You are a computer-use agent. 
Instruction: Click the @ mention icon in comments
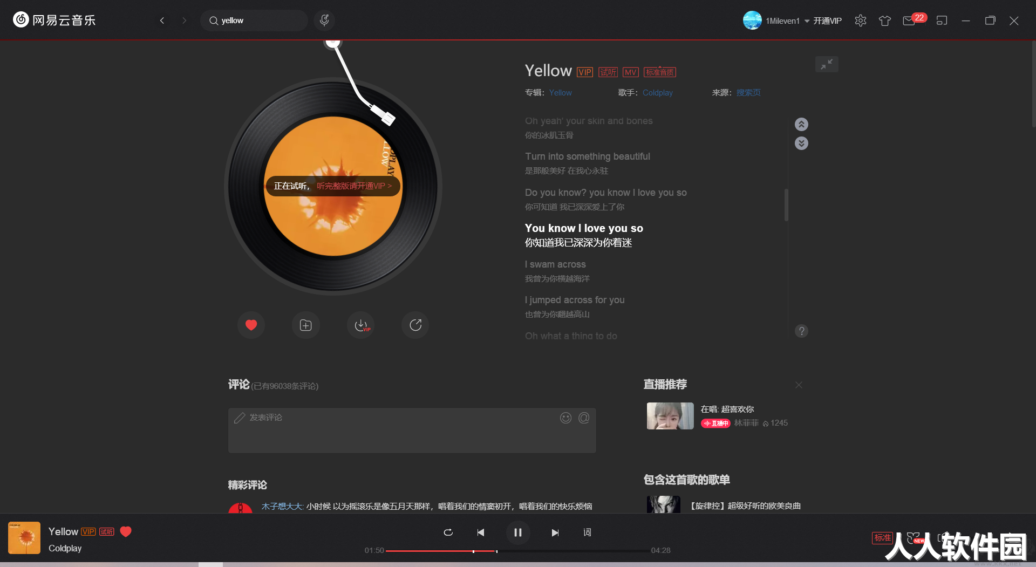coord(584,418)
